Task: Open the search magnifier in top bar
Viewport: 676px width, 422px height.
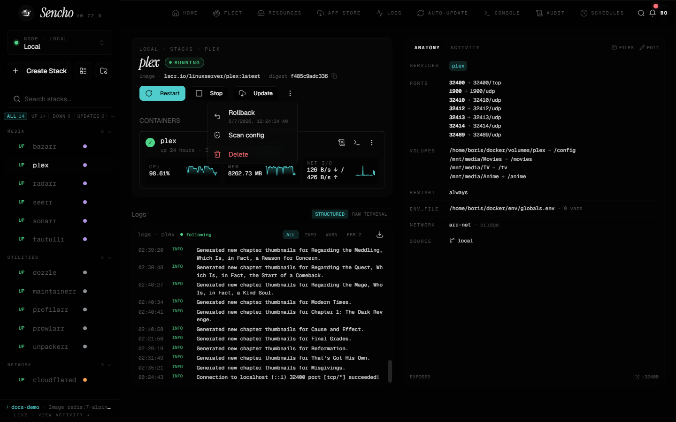Action: point(641,13)
